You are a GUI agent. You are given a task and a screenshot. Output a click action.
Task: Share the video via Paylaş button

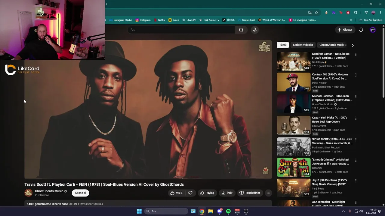207,193
